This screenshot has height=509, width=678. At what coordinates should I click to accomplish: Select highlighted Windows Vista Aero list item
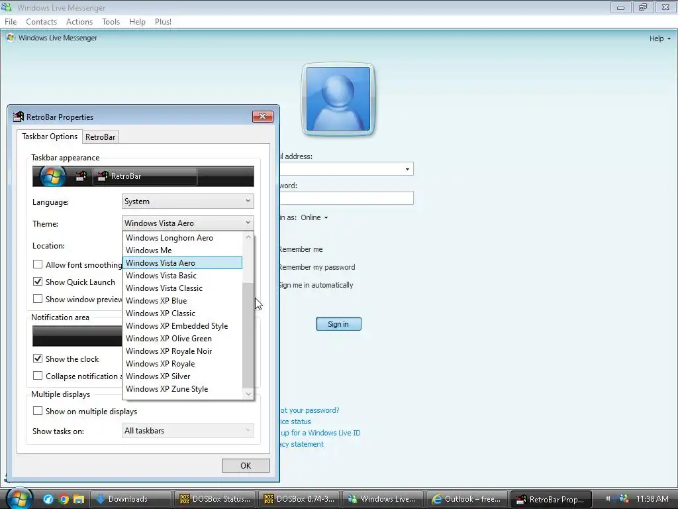pyautogui.click(x=183, y=262)
